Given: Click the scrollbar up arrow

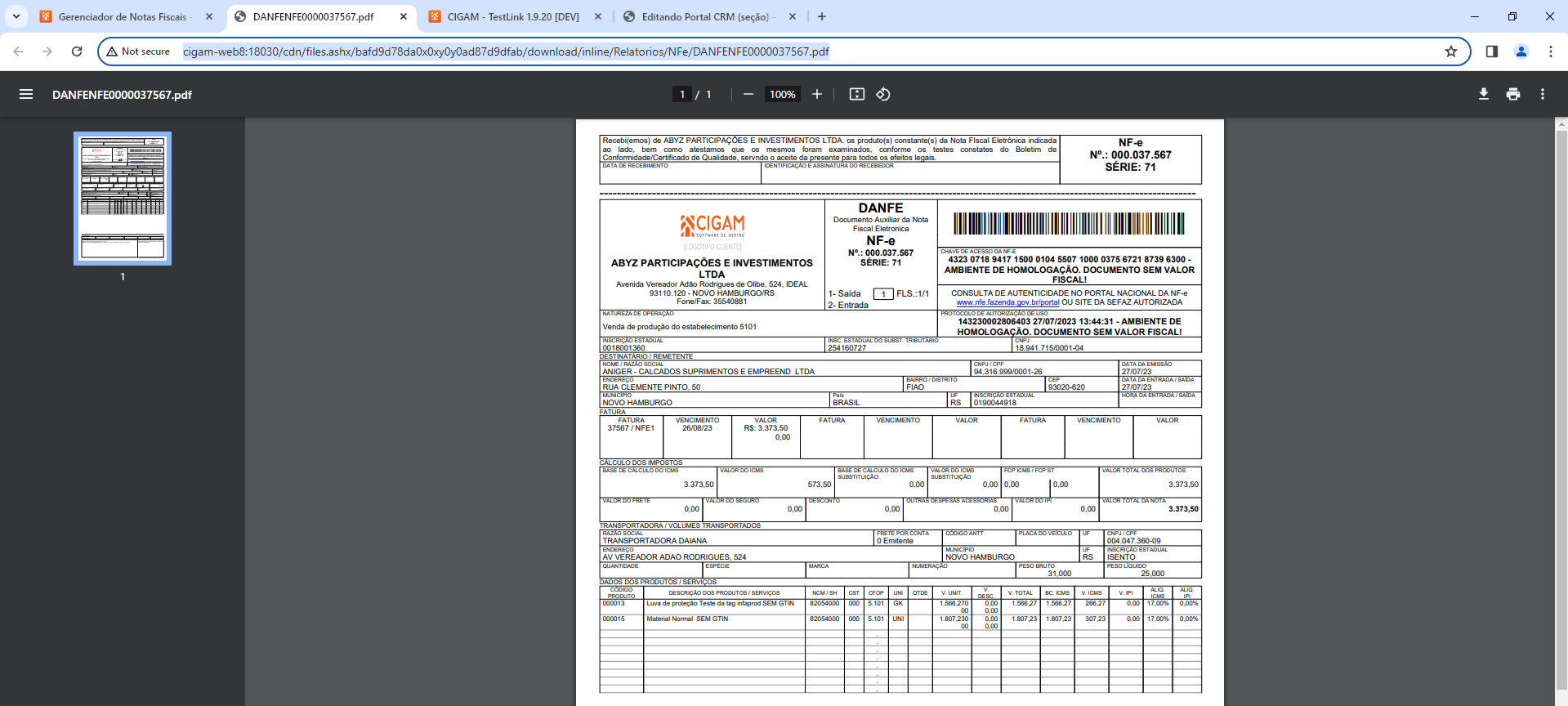Looking at the screenshot, I should (x=1561, y=124).
